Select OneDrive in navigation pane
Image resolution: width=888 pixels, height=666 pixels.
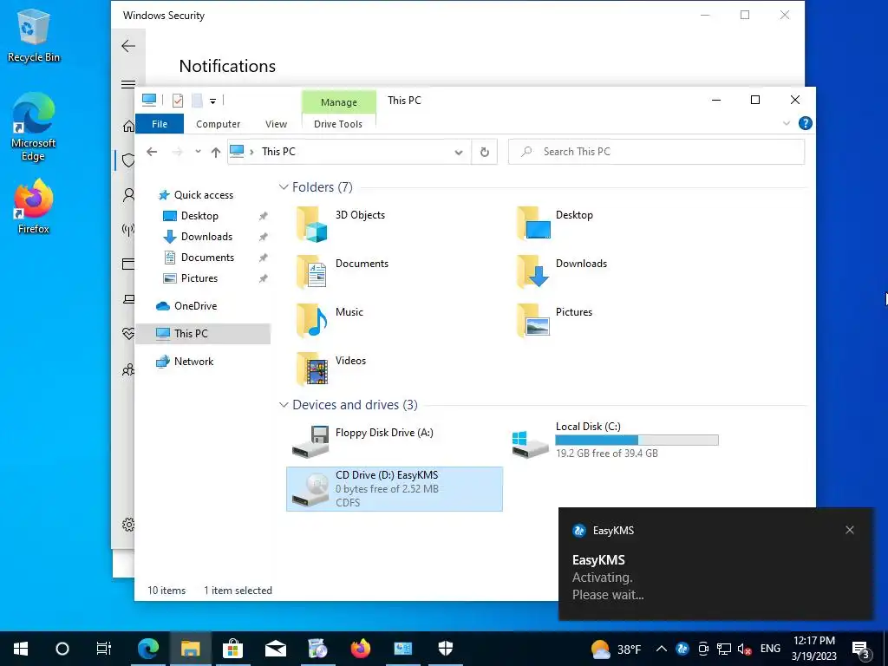coord(186,306)
